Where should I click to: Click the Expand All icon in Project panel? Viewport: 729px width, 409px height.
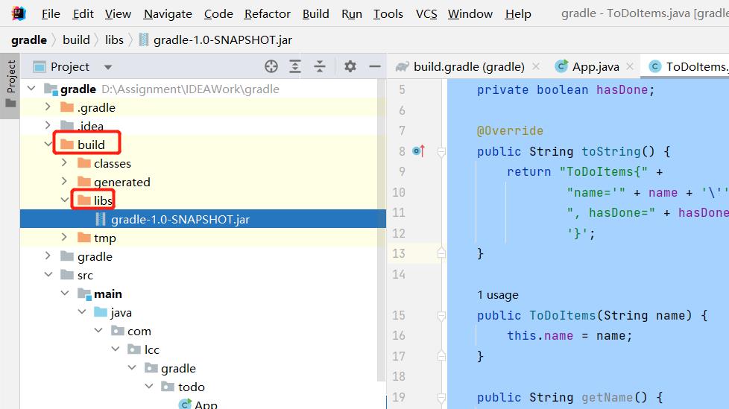[x=294, y=66]
